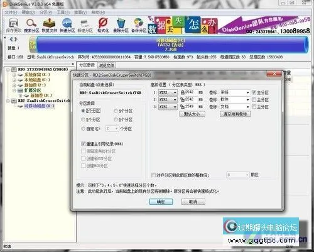
Task: Open the 文件 menu
Action: pyautogui.click(x=11, y=13)
